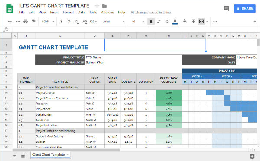Click the FPS Game project title cell

tap(133, 57)
